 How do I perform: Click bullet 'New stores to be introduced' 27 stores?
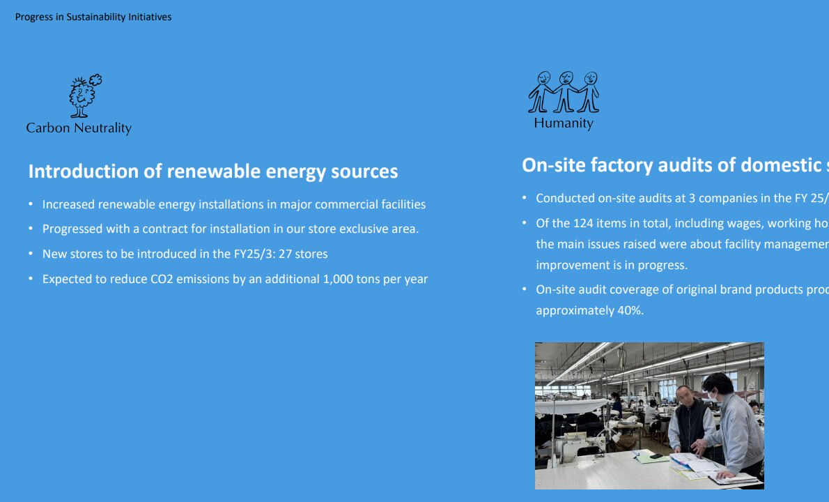pyautogui.click(x=185, y=254)
